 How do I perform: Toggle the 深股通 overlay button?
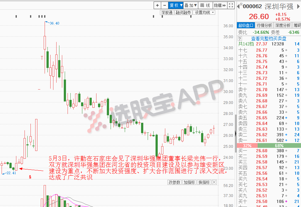pyautogui.click(x=167, y=13)
